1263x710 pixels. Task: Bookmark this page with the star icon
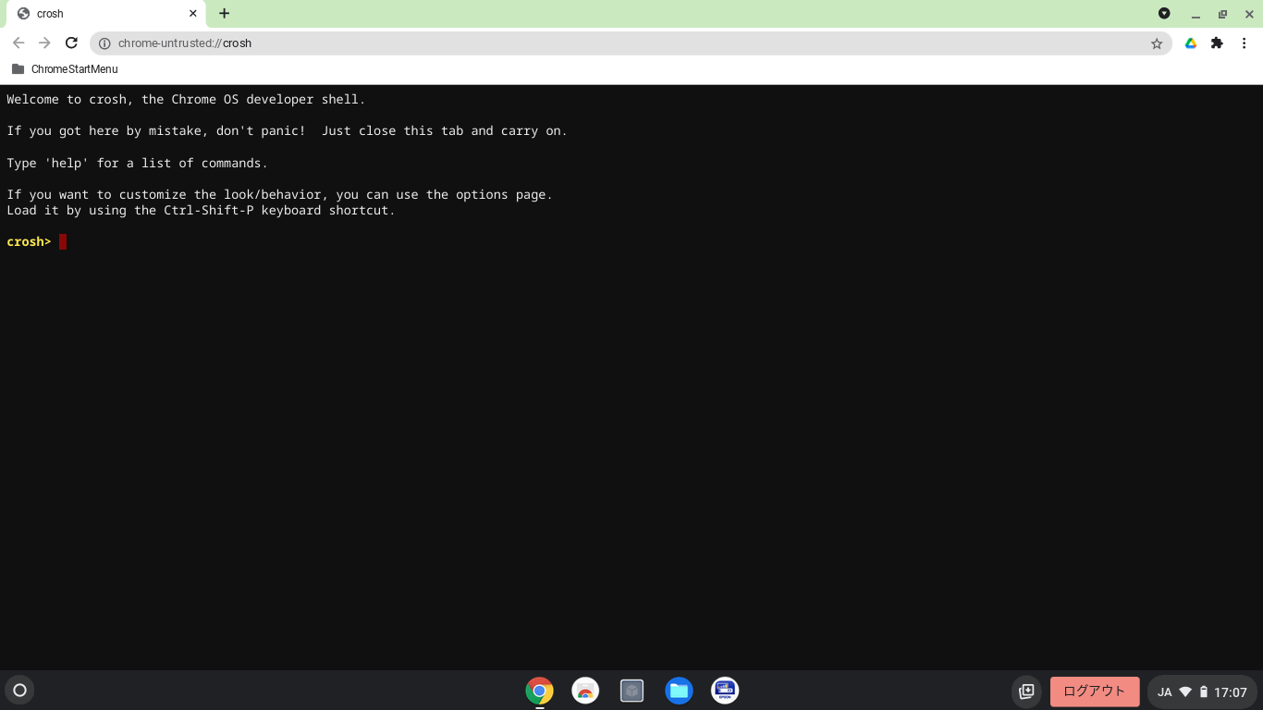(x=1156, y=43)
